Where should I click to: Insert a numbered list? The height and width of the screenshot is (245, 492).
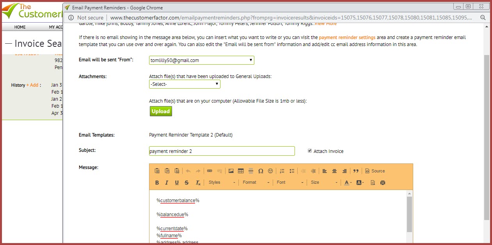pos(282,171)
